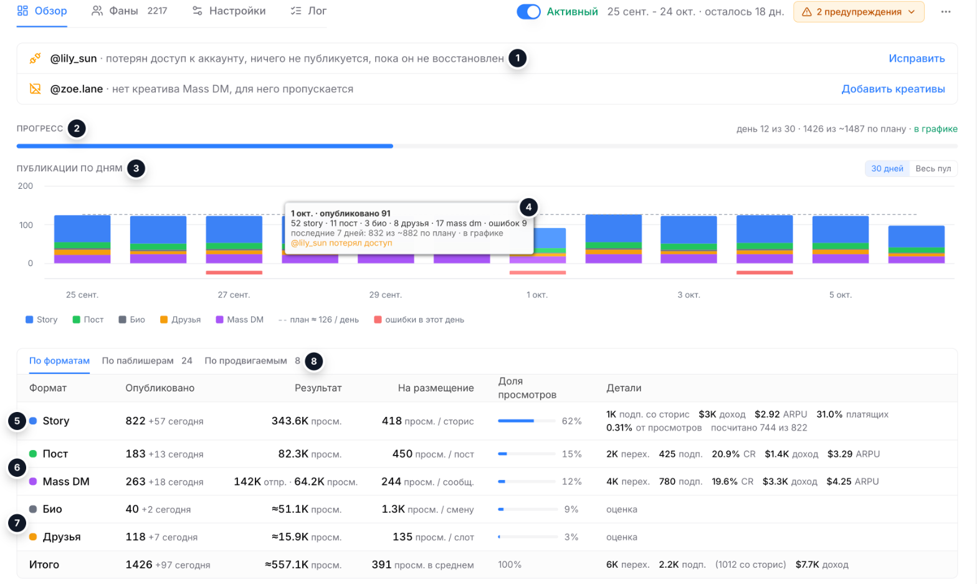Click the Фаны people icon
Image resolution: width=977 pixels, height=584 pixels.
97,11
